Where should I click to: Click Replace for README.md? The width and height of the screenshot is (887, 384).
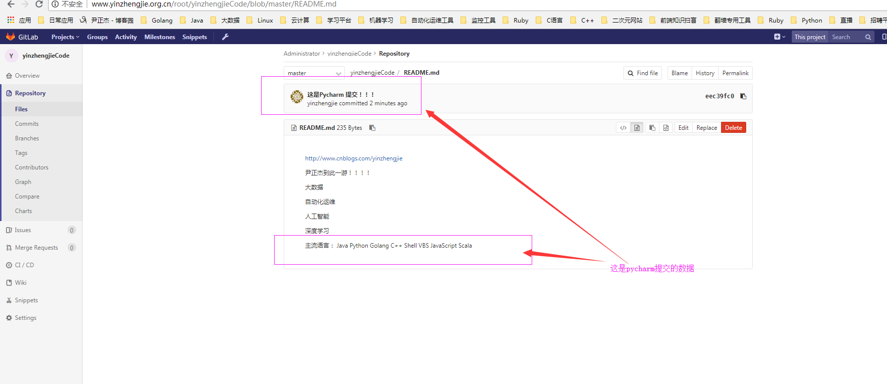coord(707,128)
